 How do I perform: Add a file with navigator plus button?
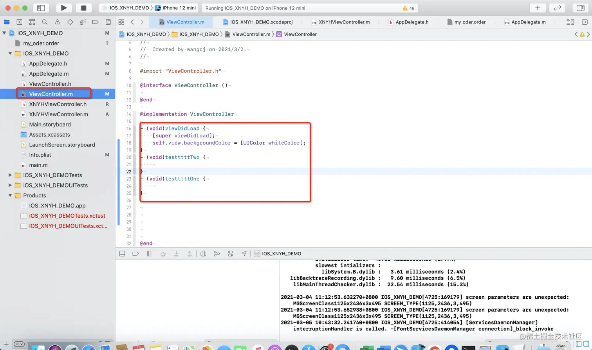[x=6, y=344]
